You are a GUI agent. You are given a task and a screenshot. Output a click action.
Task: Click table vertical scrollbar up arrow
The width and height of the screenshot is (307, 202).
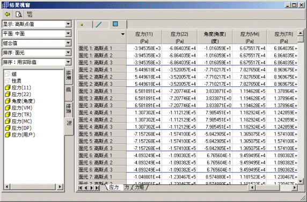pyautogui.click(x=301, y=33)
